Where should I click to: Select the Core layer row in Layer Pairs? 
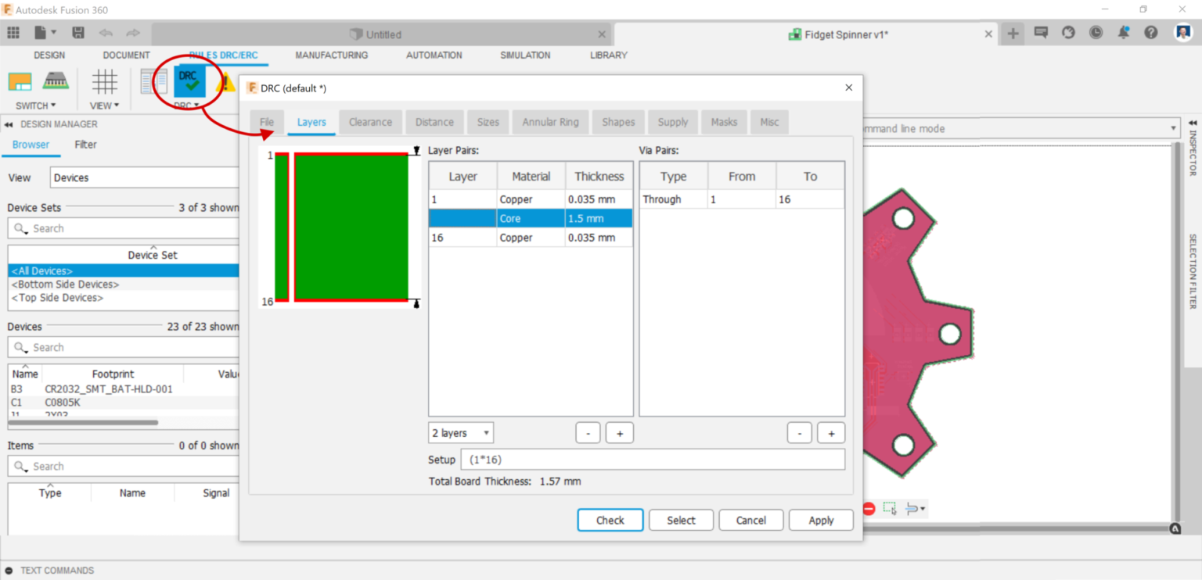pos(531,218)
